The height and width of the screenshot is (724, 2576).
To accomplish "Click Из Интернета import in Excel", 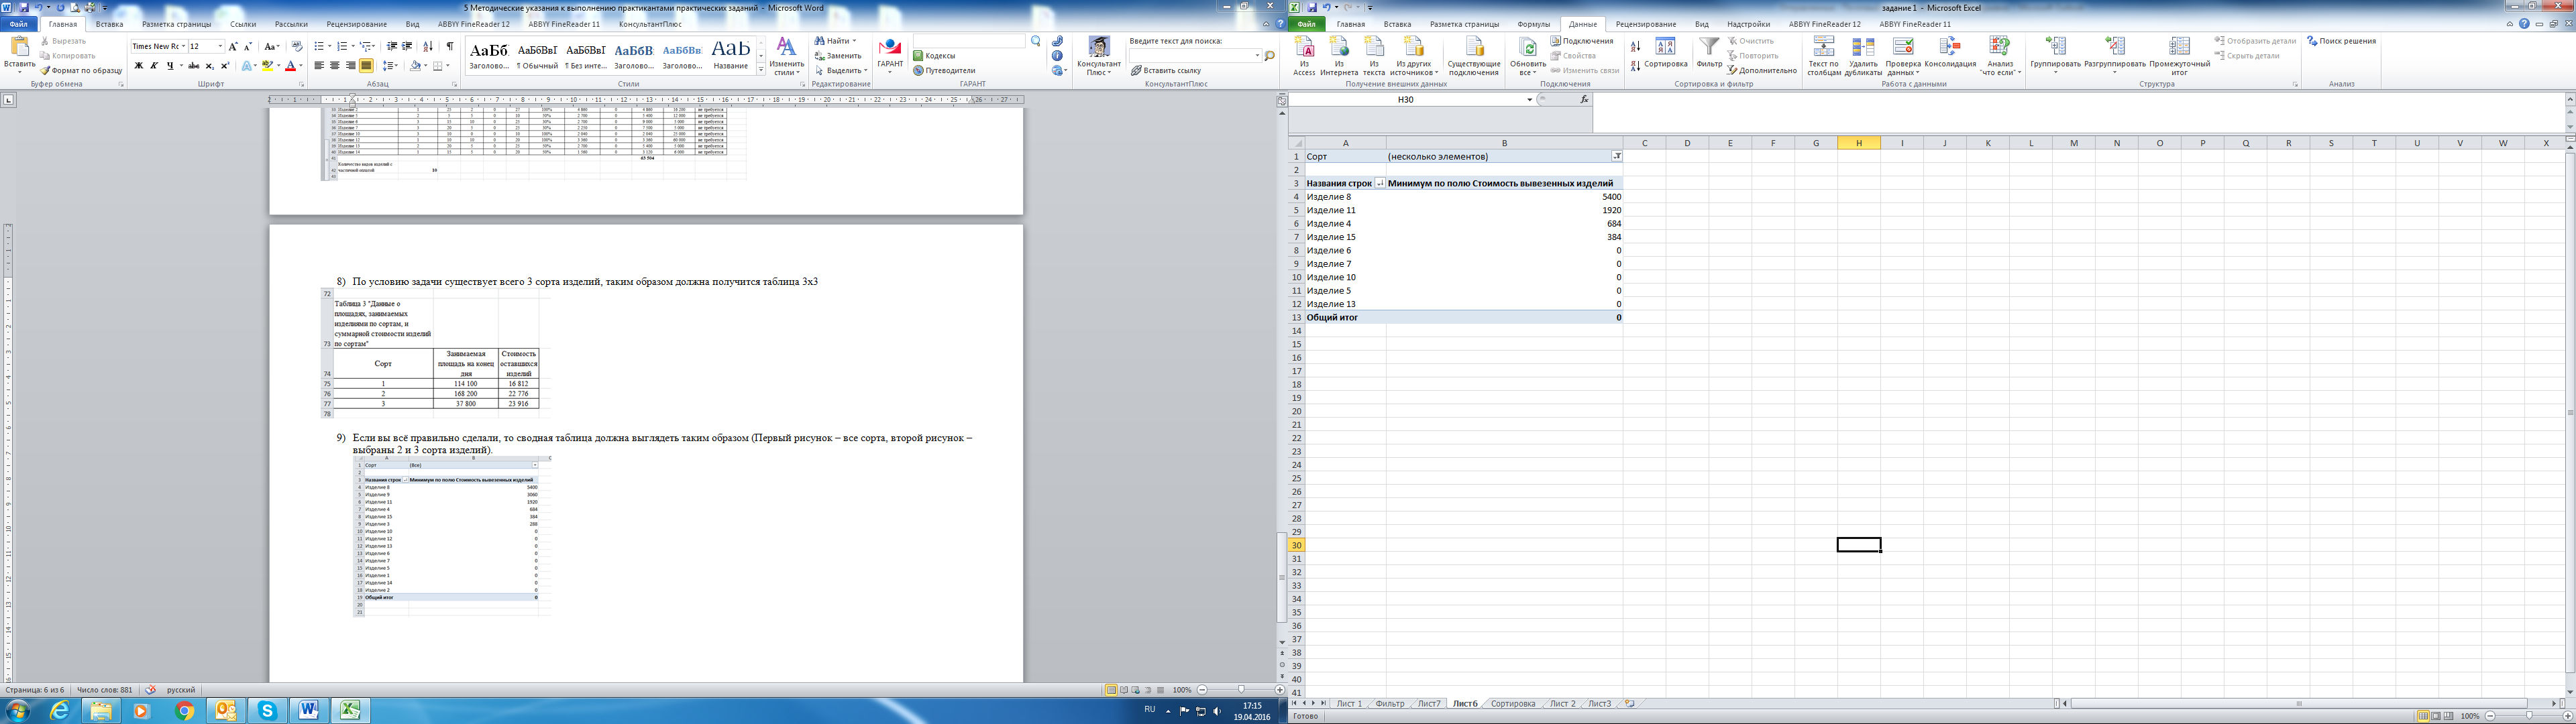I will click(x=1339, y=57).
